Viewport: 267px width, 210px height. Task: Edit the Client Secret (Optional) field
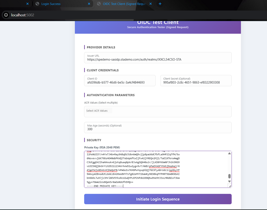click(196, 81)
